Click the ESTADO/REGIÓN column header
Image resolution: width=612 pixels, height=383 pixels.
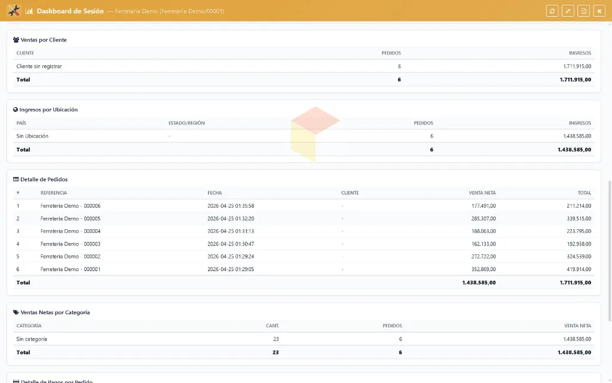(x=186, y=123)
